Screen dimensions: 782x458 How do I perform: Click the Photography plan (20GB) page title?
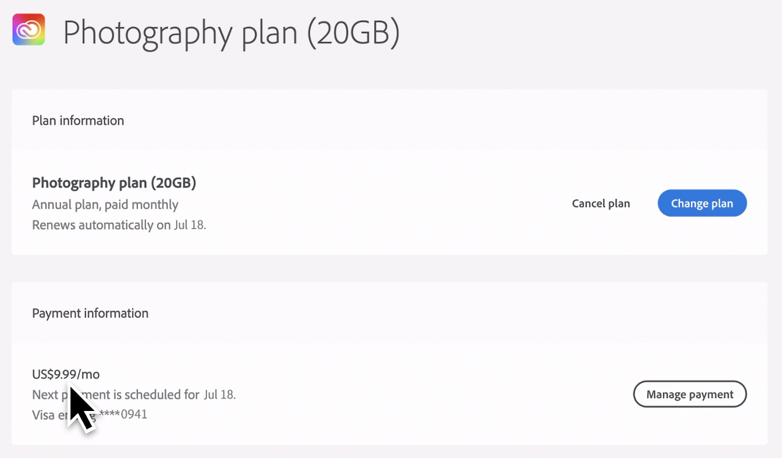pyautogui.click(x=232, y=33)
